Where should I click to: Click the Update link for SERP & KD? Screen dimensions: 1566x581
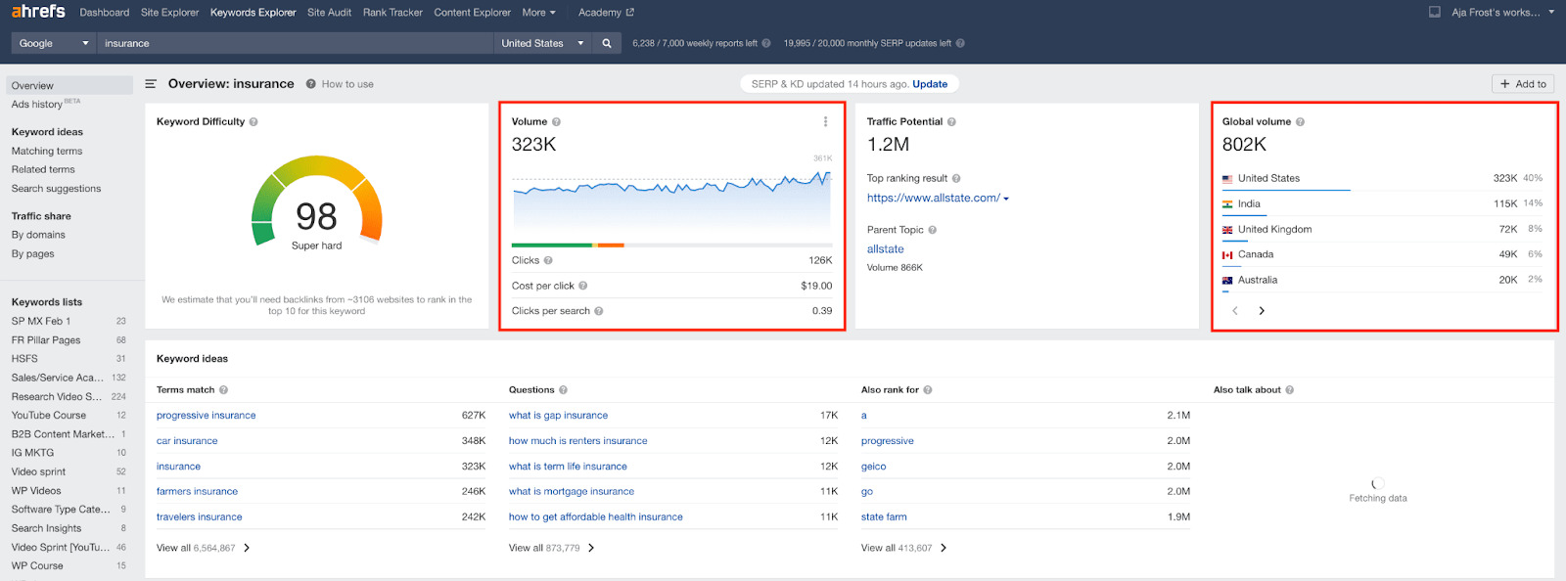coord(930,84)
